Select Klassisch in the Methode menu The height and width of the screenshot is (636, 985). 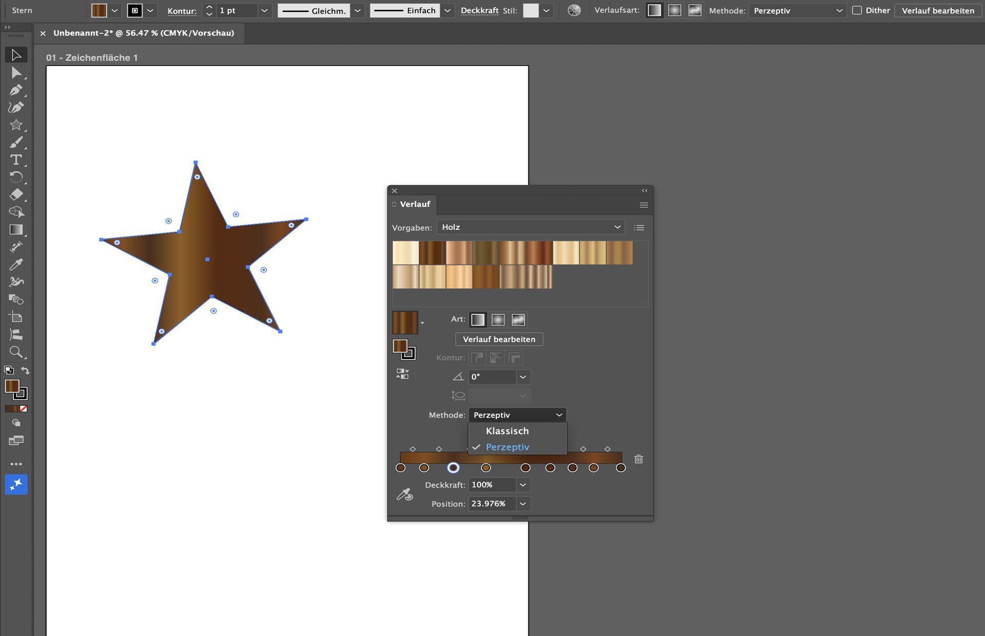507,431
